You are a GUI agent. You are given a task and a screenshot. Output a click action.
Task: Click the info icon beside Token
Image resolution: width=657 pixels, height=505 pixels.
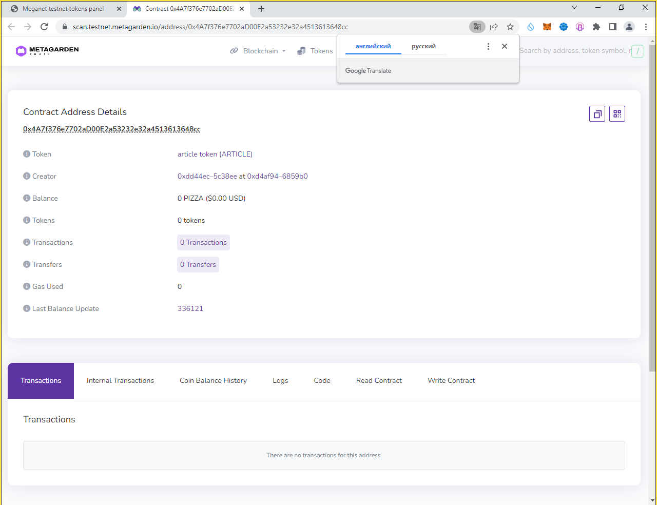27,154
